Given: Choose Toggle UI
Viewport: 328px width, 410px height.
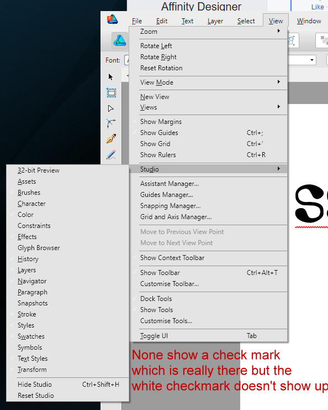Looking at the screenshot, I should [x=209, y=336].
